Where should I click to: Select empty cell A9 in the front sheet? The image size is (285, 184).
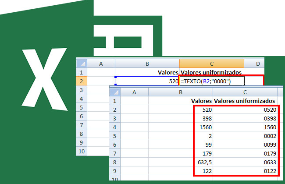click(x=134, y=171)
